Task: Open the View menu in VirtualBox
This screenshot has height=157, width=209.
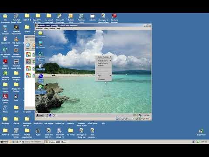Action: (x=46, y=28)
